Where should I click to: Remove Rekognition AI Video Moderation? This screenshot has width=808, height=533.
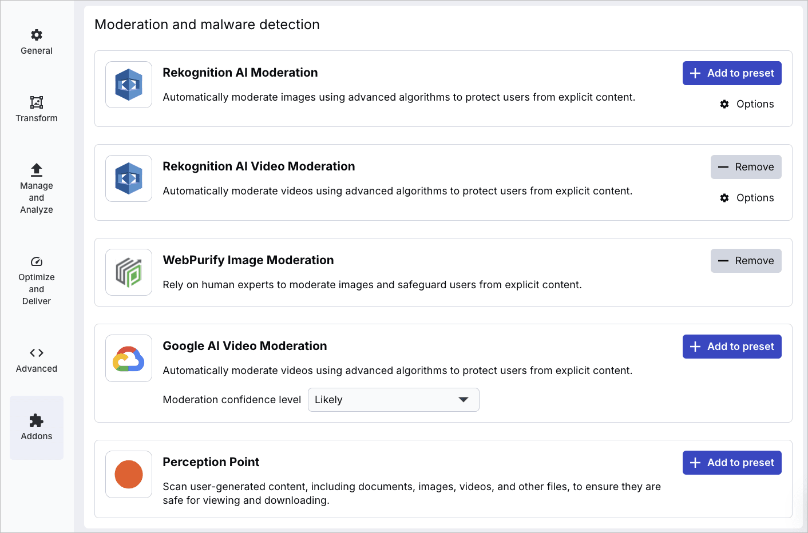coord(746,167)
